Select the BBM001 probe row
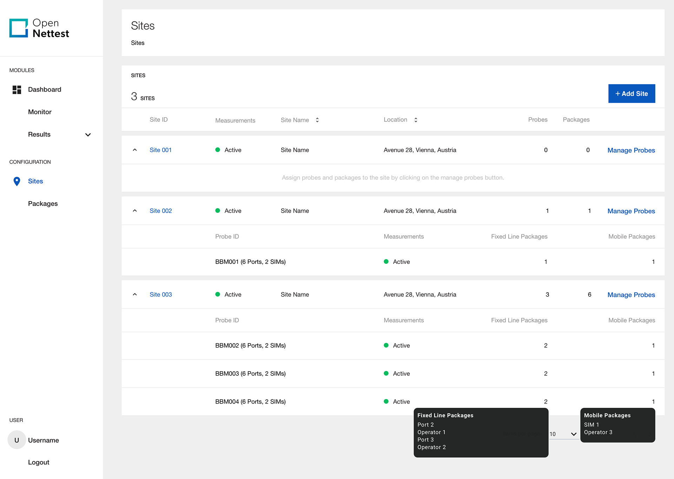 click(x=250, y=262)
